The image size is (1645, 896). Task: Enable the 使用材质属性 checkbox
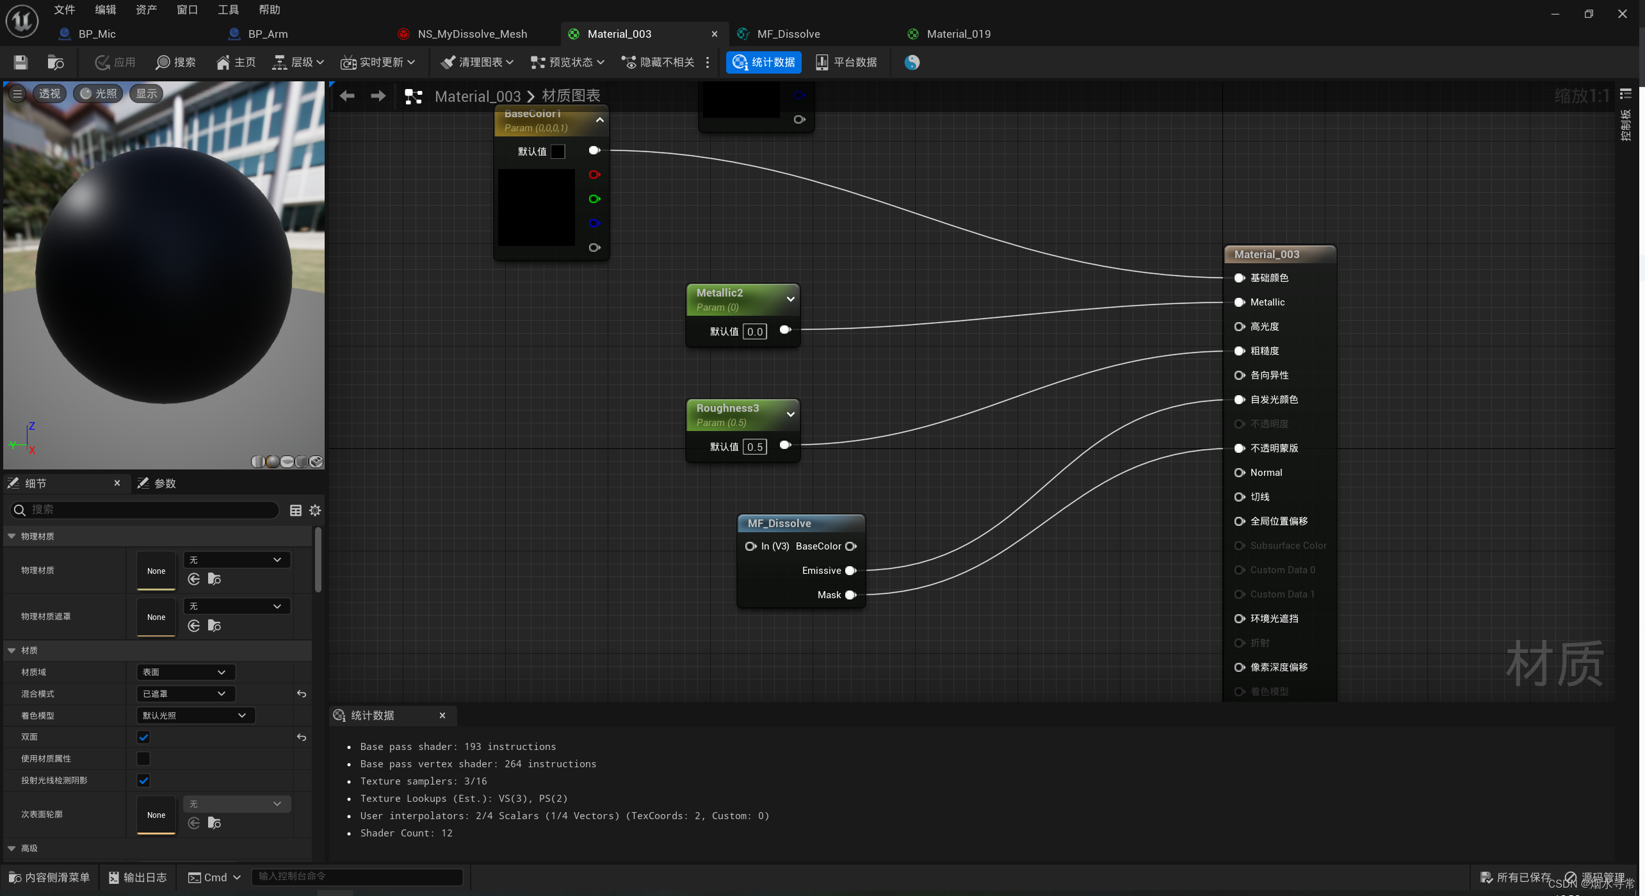[x=143, y=758]
